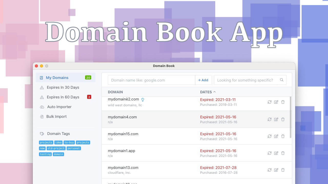This screenshot has width=328, height=184.
Task: Refresh the mydomain4.com row
Action: (270, 119)
